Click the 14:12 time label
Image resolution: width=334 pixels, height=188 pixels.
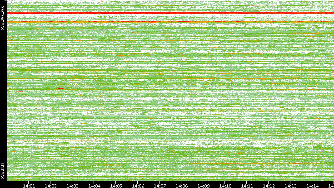[x=269, y=185]
